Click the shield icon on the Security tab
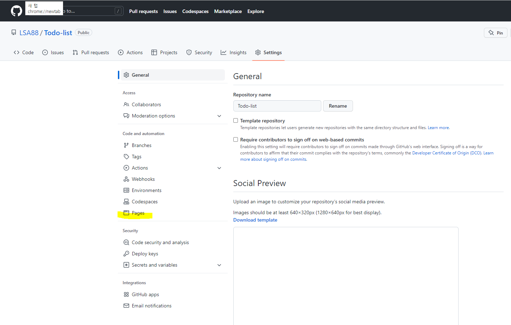This screenshot has width=511, height=325. pos(189,52)
